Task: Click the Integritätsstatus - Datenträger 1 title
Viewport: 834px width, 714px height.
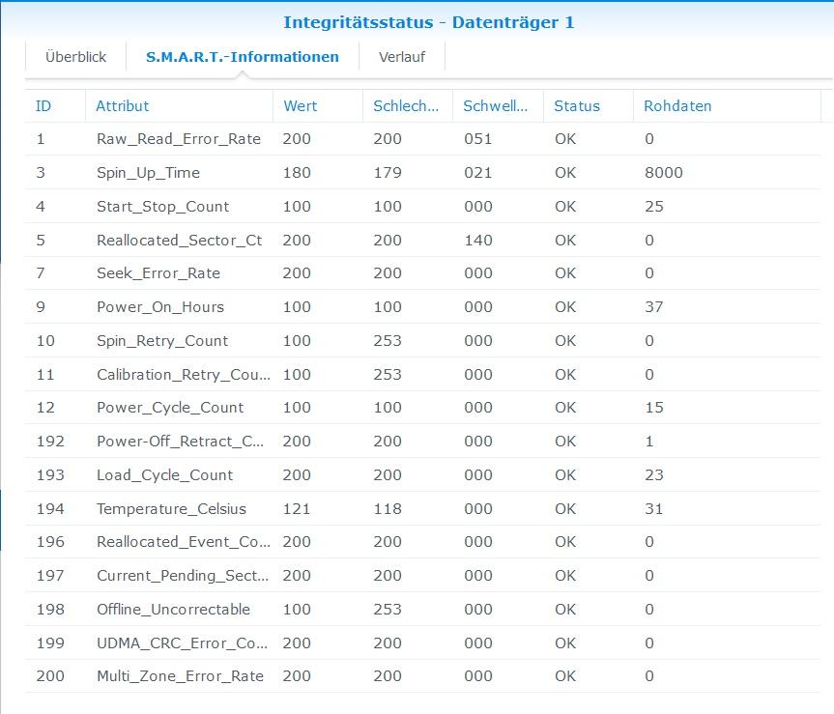Action: tap(429, 22)
